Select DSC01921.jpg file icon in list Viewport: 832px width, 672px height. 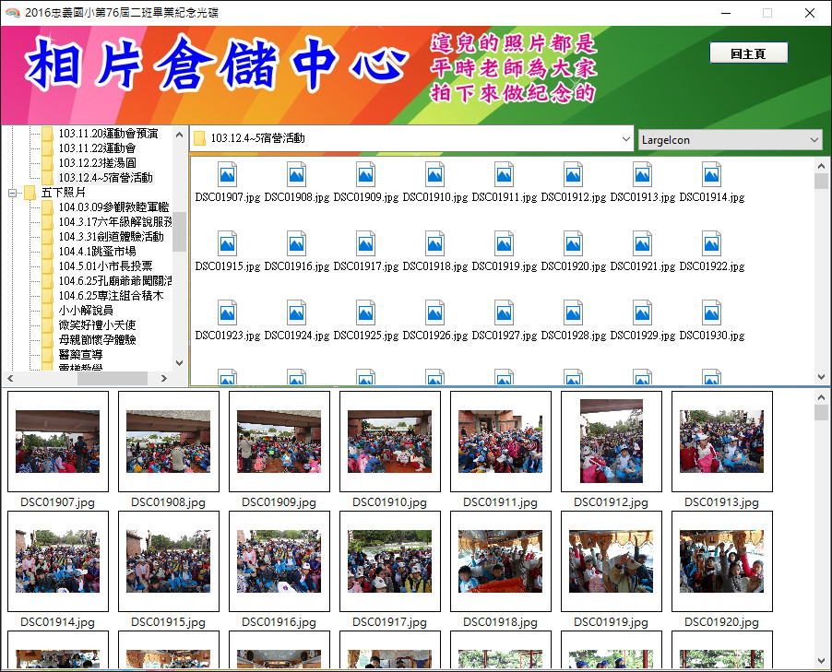pos(643,244)
